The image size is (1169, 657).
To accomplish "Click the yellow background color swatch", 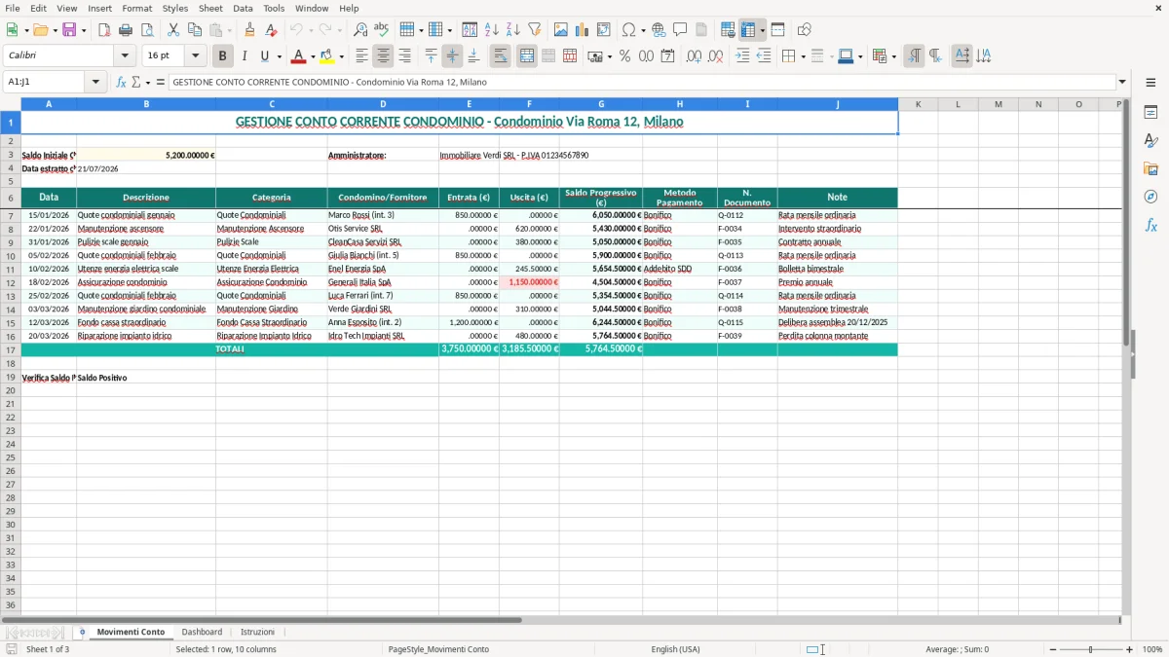I will click(328, 56).
